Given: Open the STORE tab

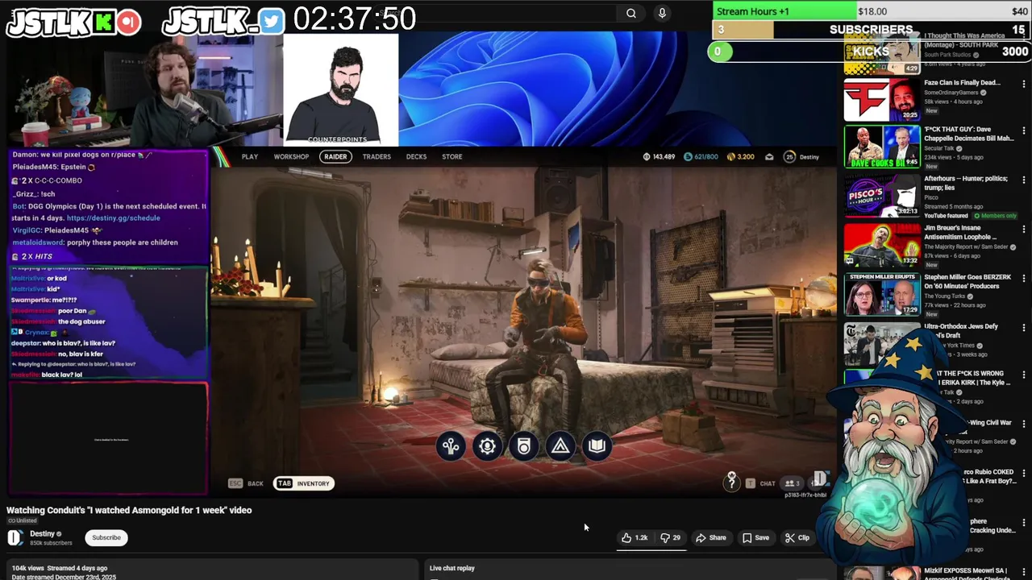Looking at the screenshot, I should click(452, 157).
